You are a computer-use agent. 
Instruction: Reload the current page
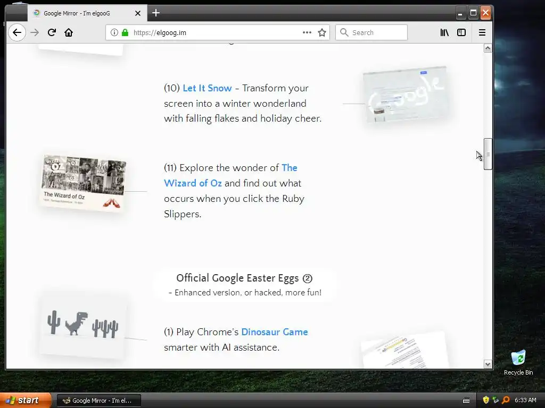52,32
